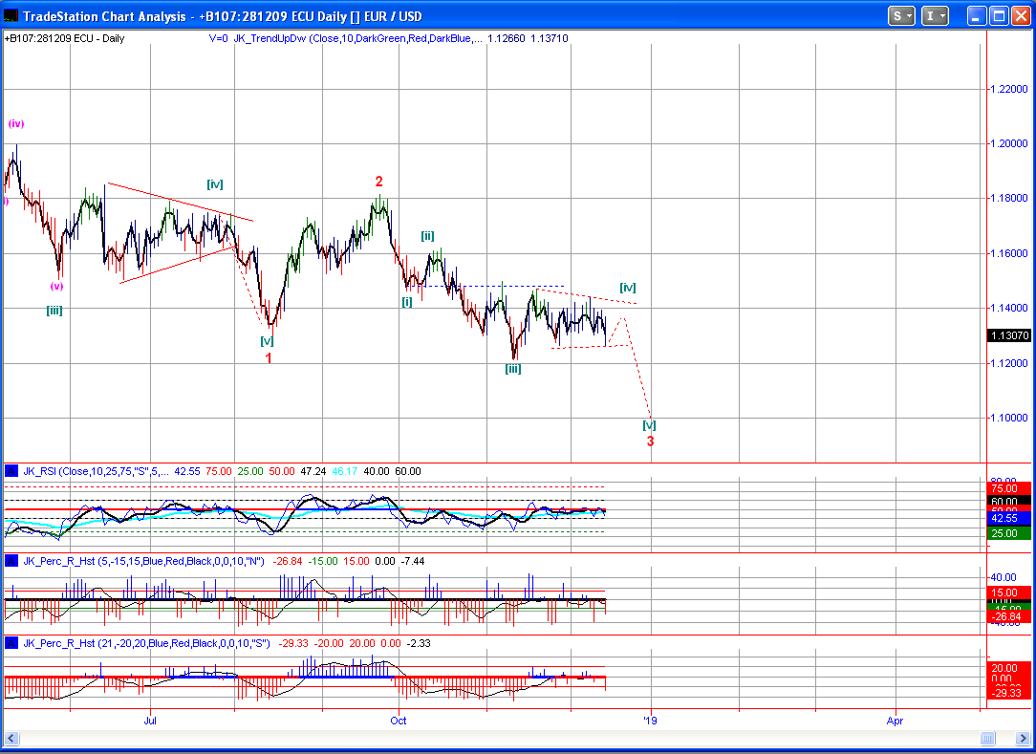Image resolution: width=1036 pixels, height=754 pixels.
Task: Click the red wave label 1
Action: [269, 358]
